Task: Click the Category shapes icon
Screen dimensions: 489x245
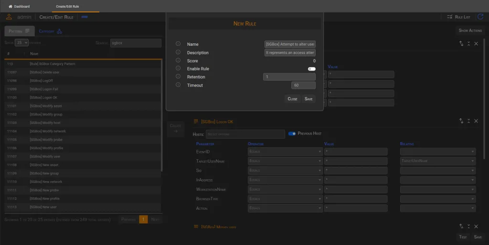Action: click(x=60, y=31)
